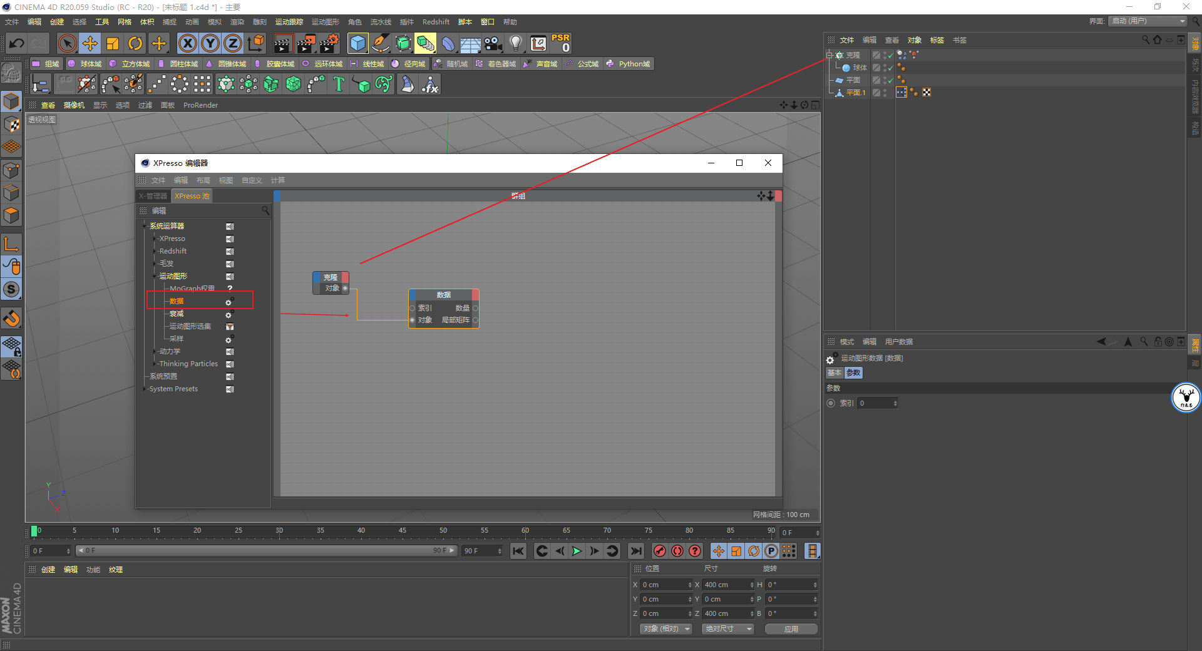Open the Cube primitive object icon
This screenshot has height=651, width=1202.
357,43
